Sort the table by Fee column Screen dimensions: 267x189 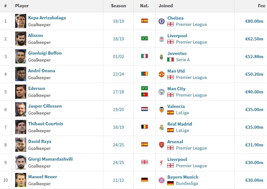[x=261, y=6]
